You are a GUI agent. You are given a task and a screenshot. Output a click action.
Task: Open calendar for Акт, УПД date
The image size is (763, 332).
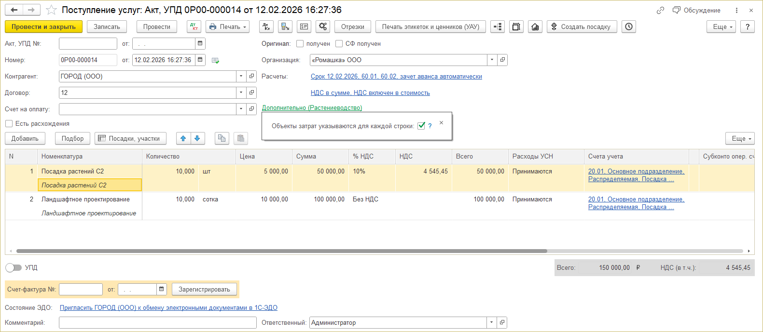(200, 43)
